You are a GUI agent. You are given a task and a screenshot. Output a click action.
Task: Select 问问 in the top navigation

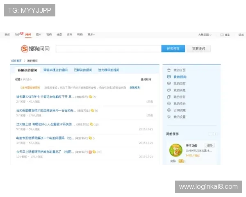(x=28, y=34)
